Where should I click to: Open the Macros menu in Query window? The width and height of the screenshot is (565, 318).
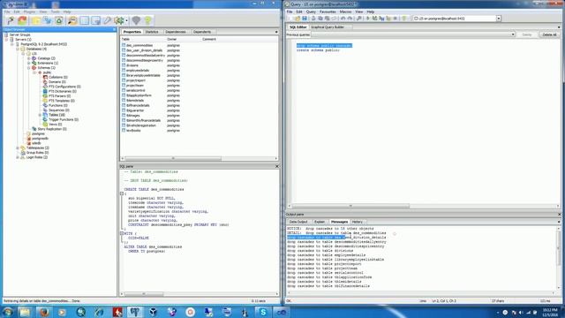(345, 11)
